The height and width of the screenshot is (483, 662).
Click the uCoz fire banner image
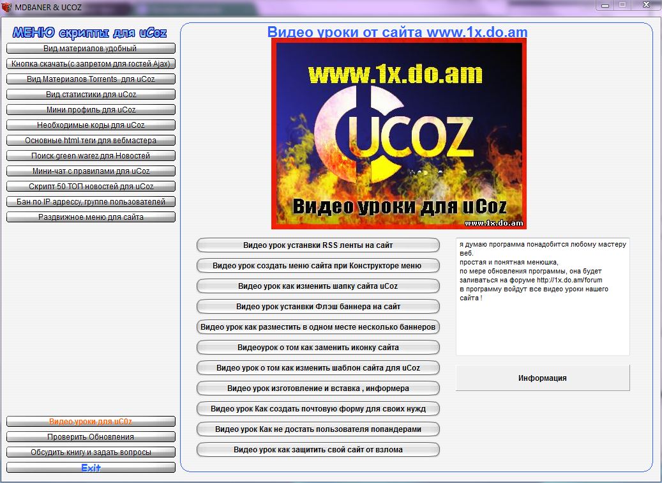pos(399,134)
